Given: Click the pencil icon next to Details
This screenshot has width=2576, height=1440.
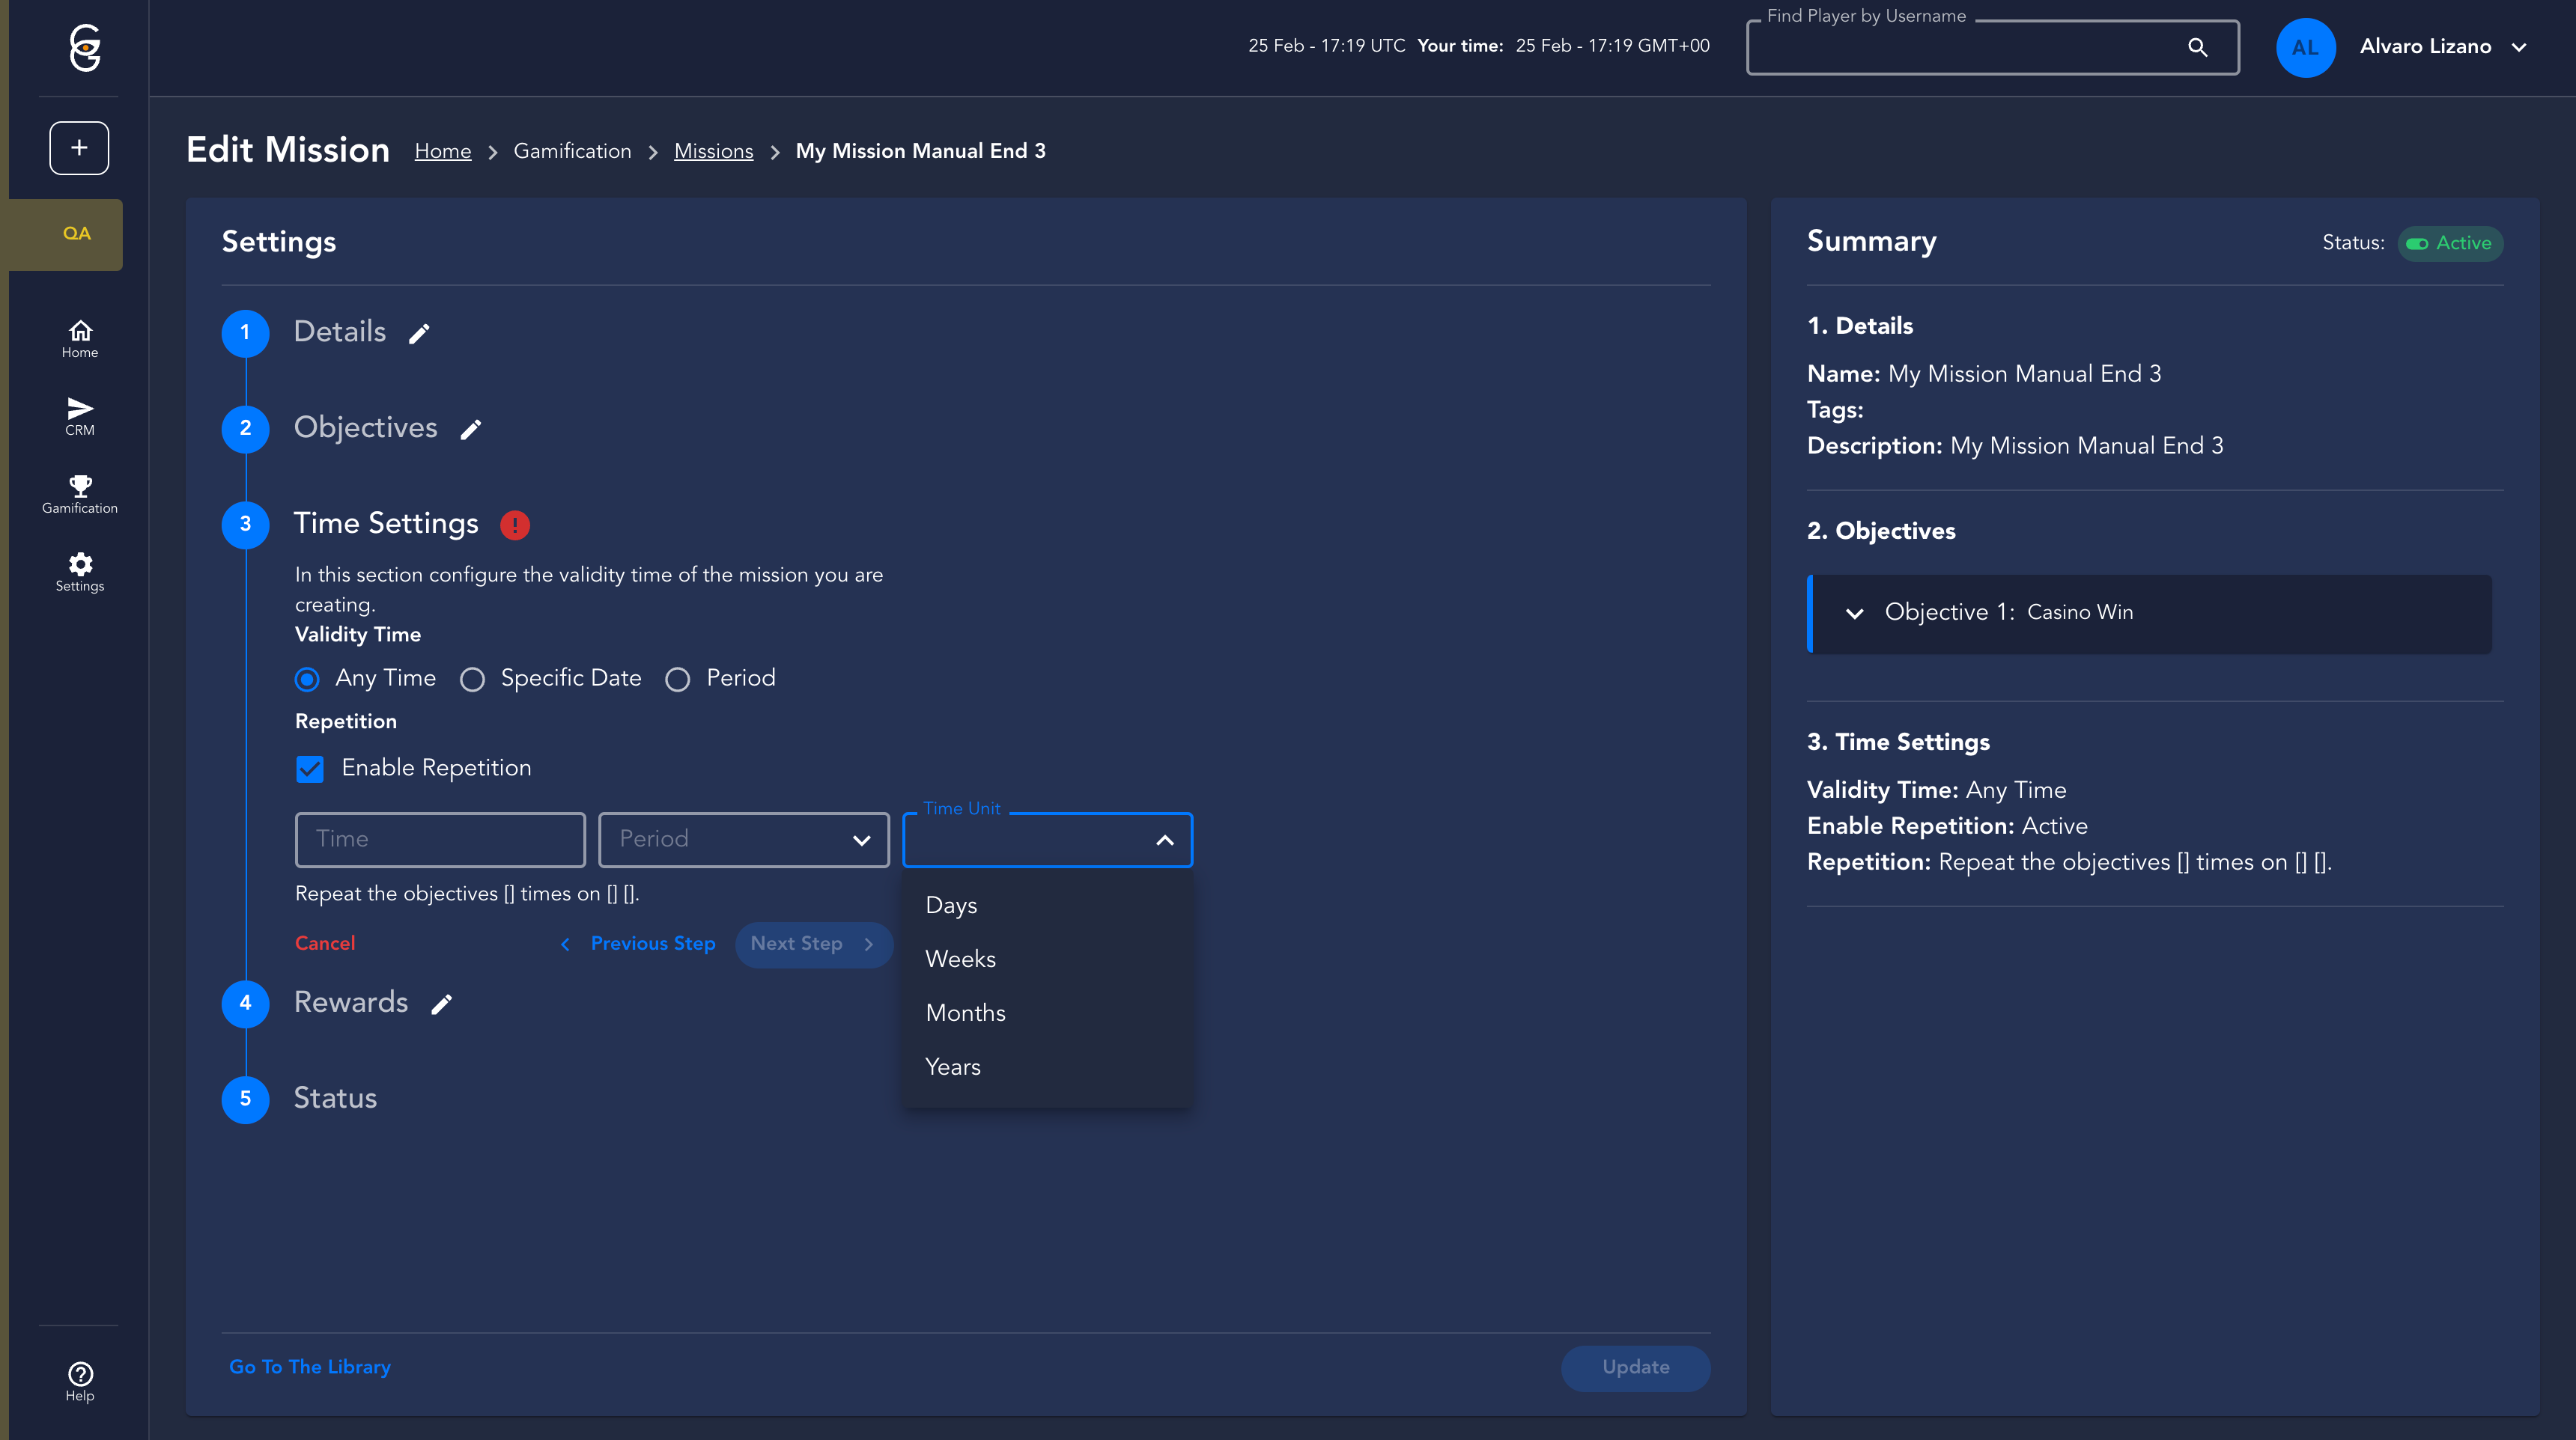Looking at the screenshot, I should coord(419,334).
